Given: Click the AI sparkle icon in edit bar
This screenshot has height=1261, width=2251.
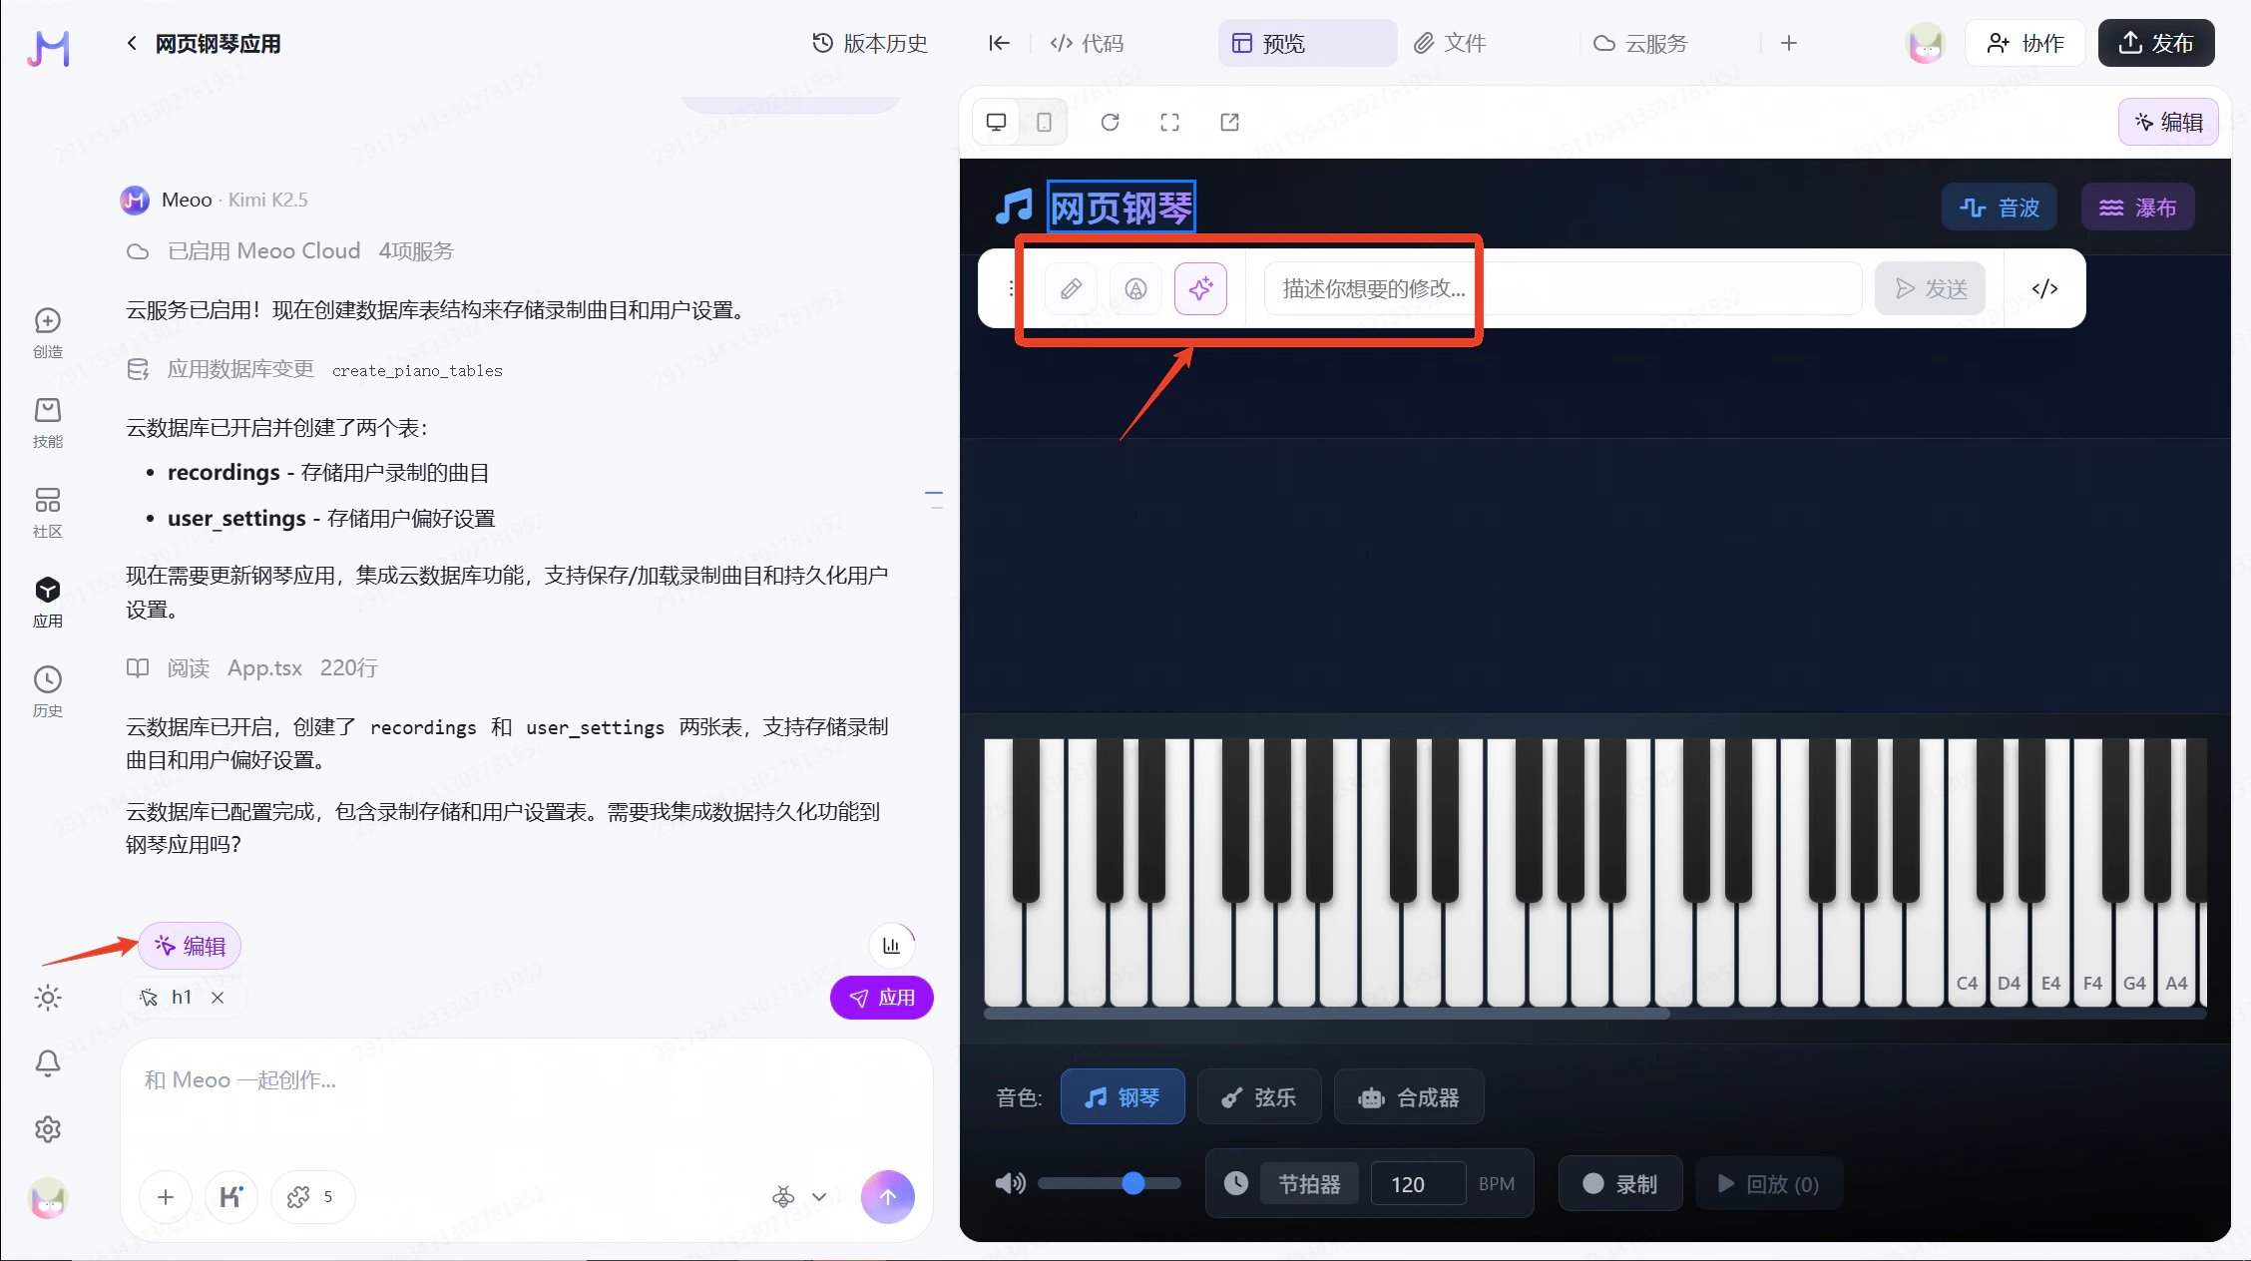Looking at the screenshot, I should coord(1200,288).
